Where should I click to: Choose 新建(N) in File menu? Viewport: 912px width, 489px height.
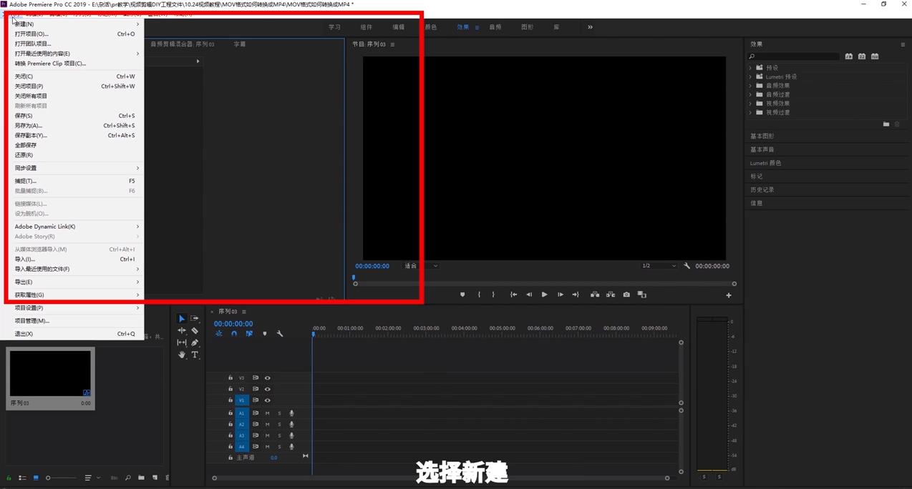click(74, 24)
